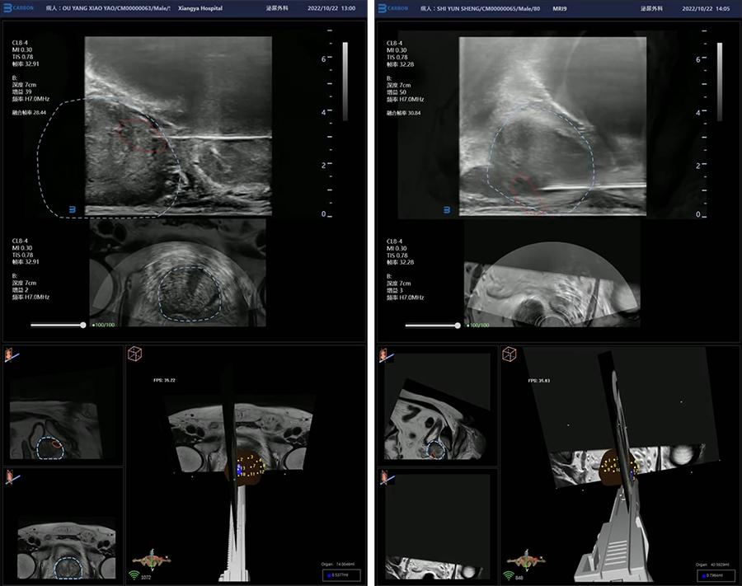Viewport: 742px width, 586px height.
Task: Click the left fusion opacity slider handle
Action: 83,326
